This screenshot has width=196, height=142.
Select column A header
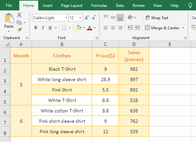(x=21, y=44)
